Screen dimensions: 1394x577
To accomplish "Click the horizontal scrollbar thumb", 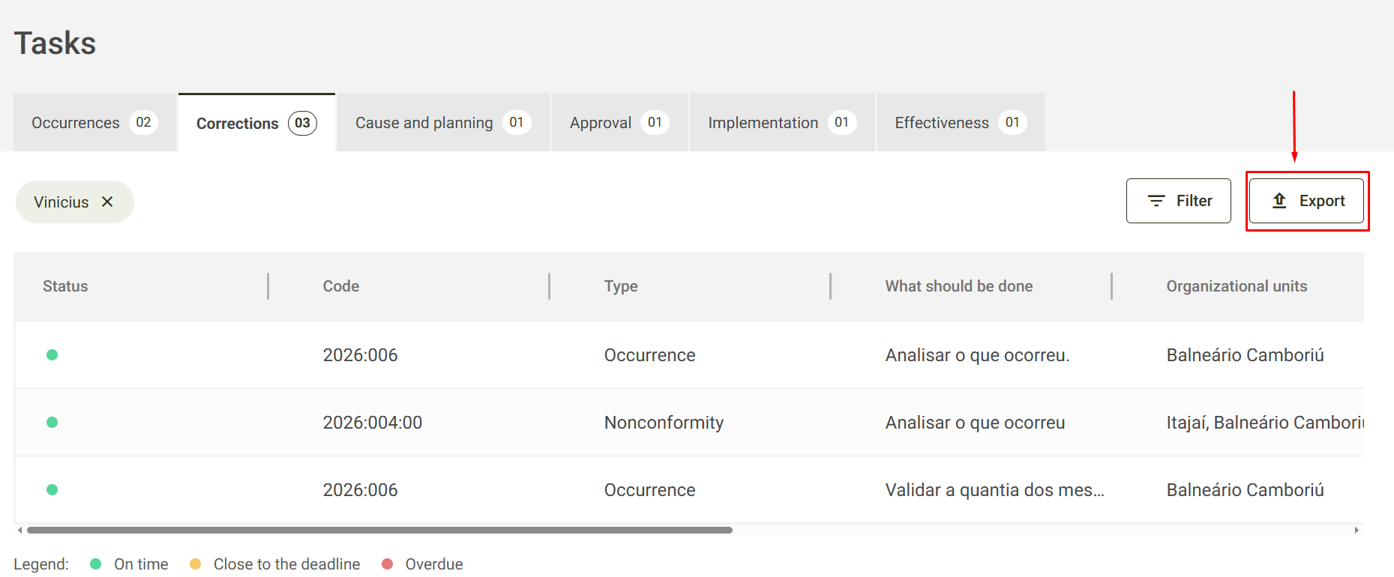I will 379,531.
